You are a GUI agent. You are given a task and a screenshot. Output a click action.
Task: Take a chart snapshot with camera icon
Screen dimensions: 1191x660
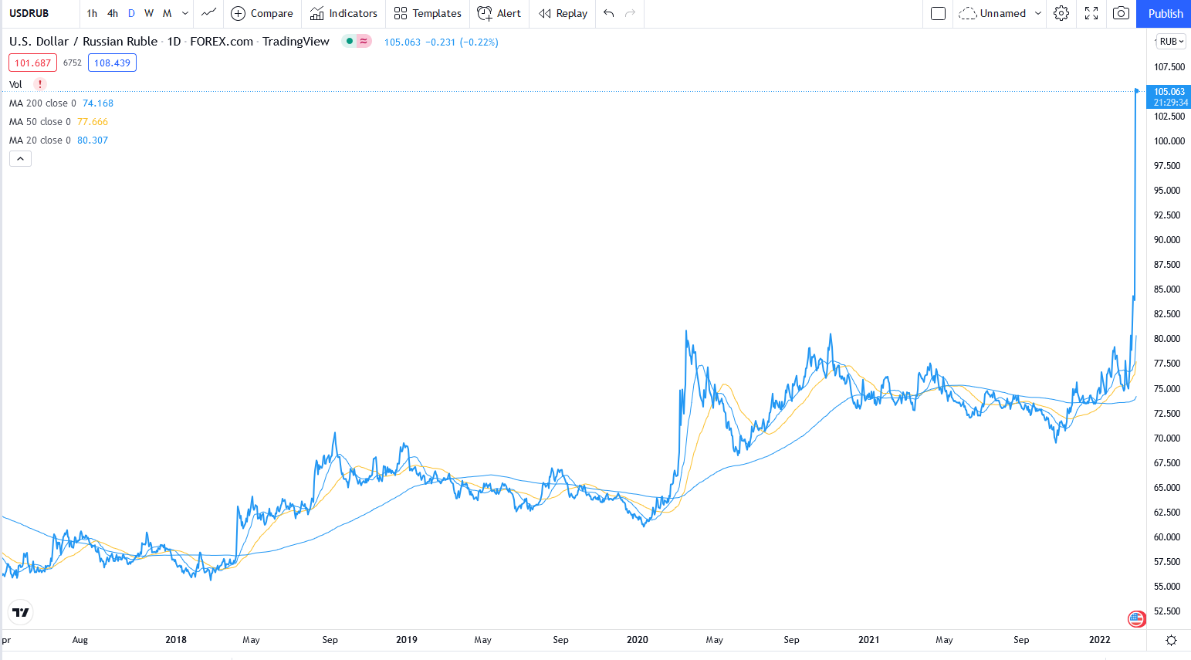1121,13
